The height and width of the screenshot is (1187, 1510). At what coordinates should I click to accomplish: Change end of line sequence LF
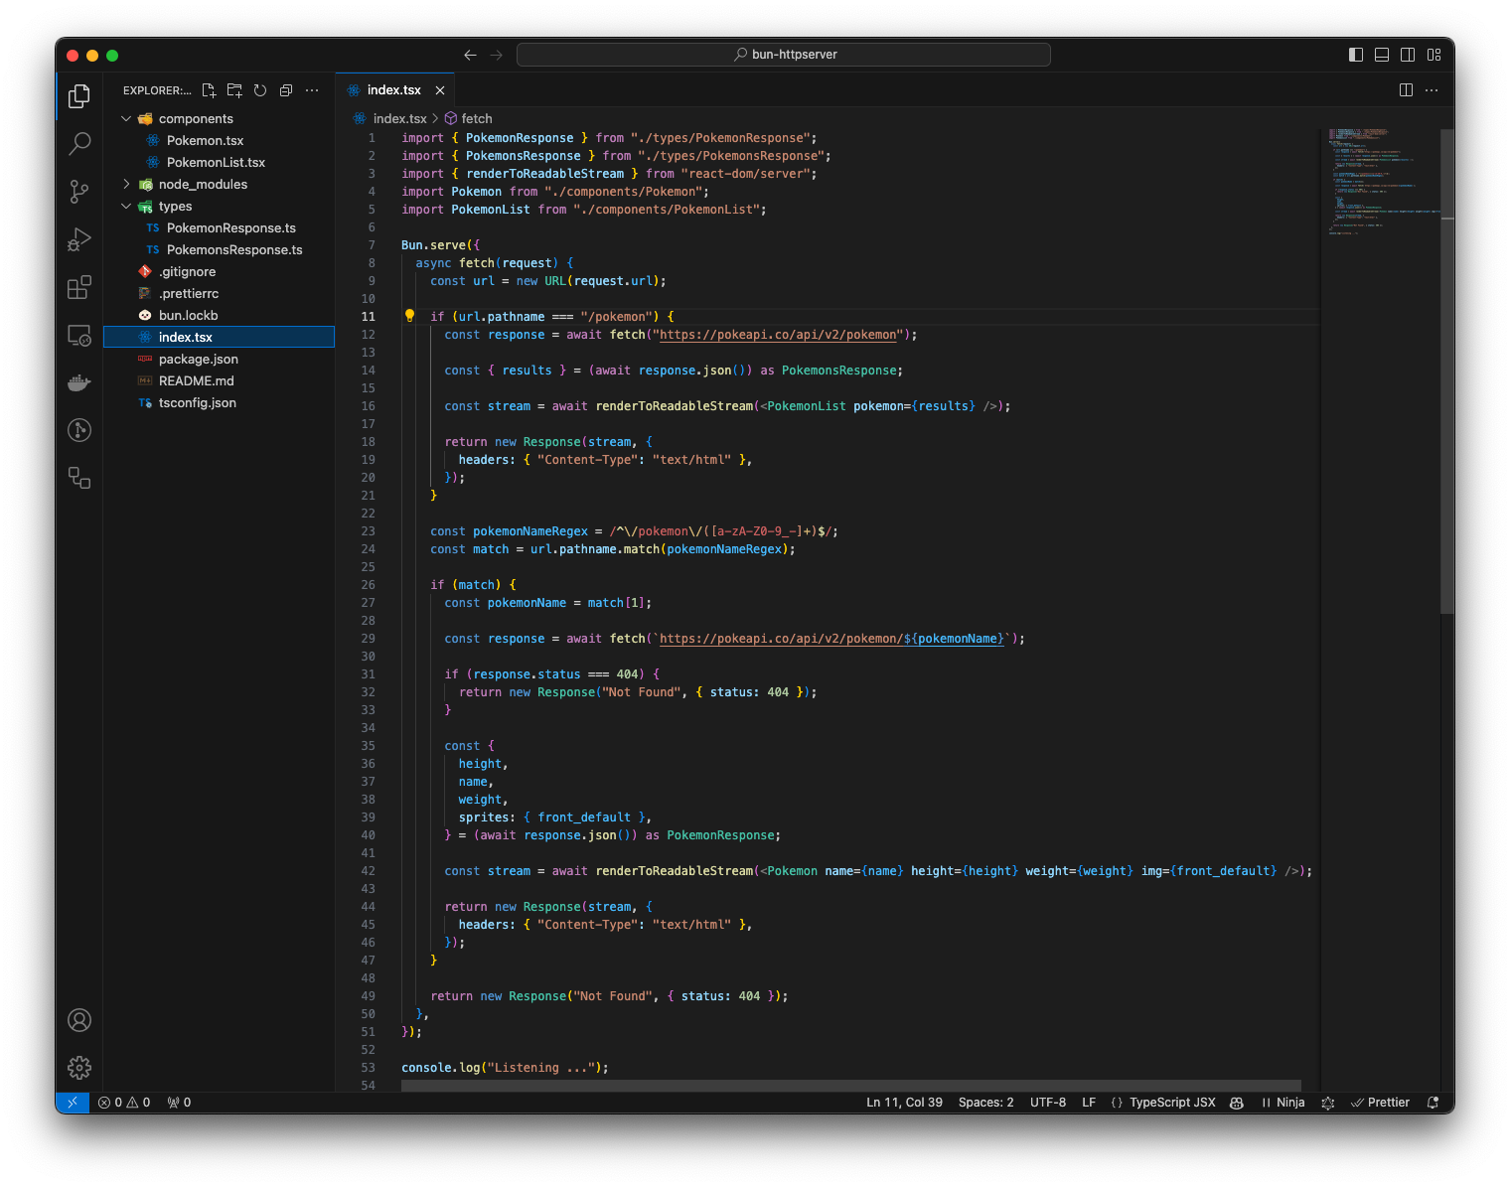pos(1089,1103)
